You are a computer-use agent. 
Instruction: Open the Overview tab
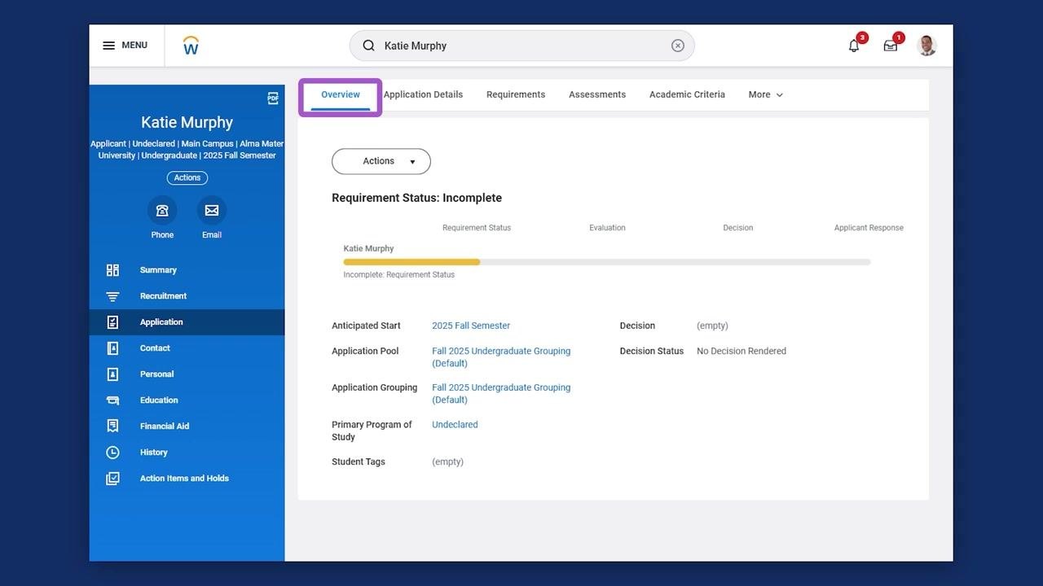click(341, 94)
